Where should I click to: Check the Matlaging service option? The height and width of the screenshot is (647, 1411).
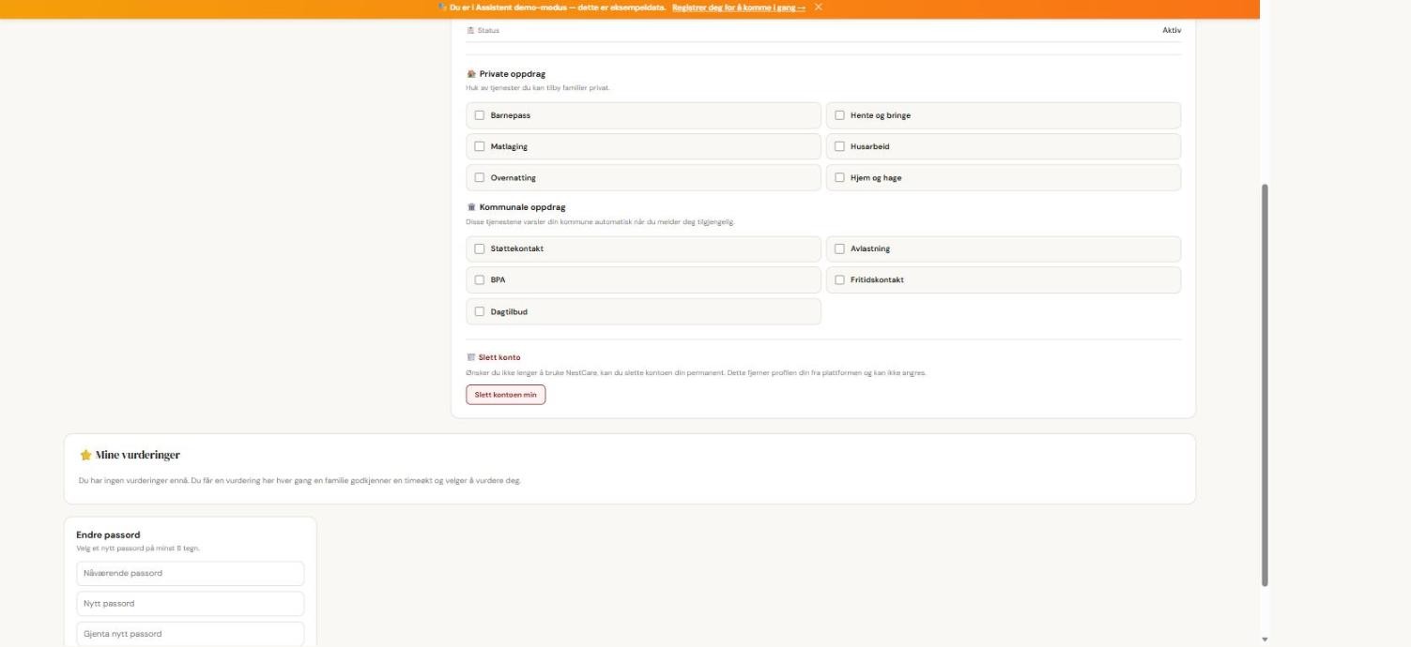[x=480, y=146]
